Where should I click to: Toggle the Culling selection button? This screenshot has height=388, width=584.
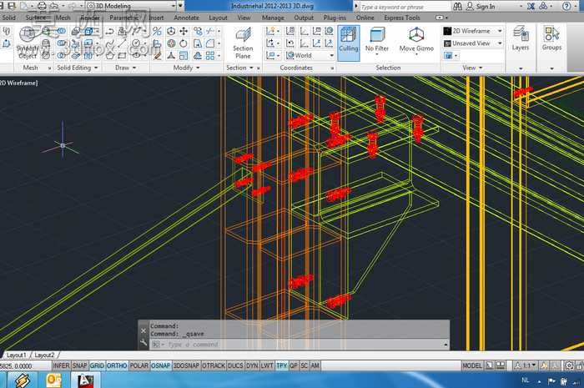tap(349, 43)
